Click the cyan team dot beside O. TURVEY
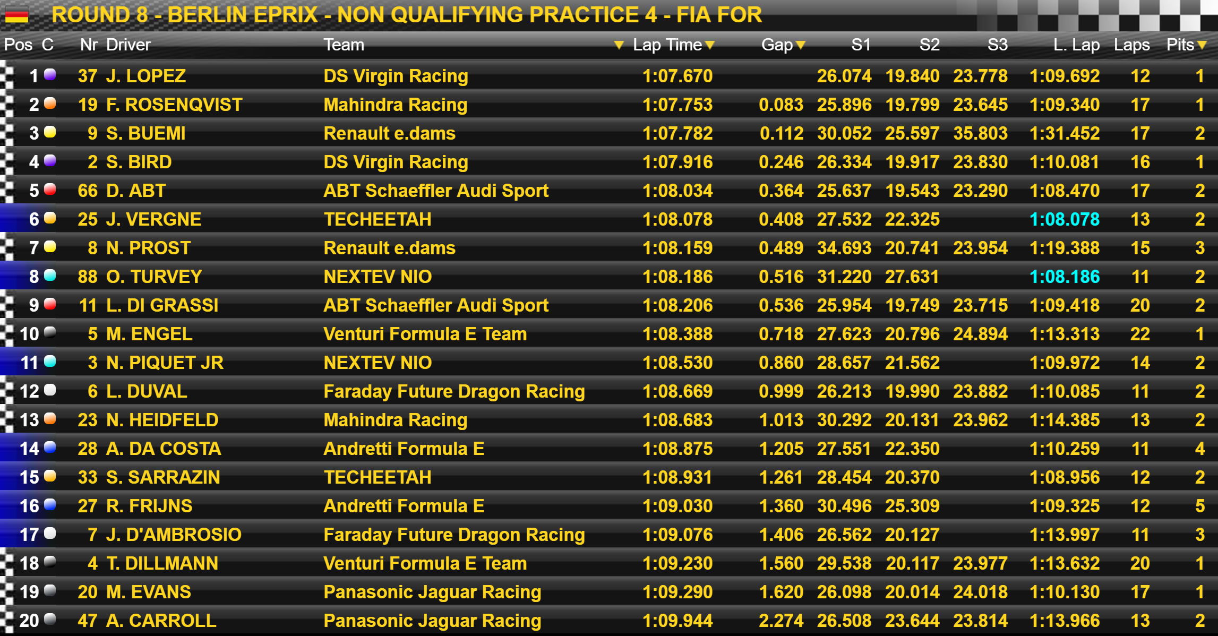 50,276
